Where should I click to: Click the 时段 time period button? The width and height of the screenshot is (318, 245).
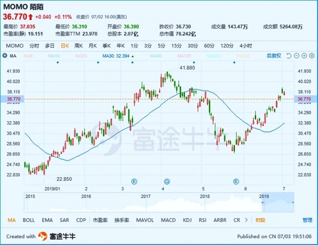click(260, 220)
